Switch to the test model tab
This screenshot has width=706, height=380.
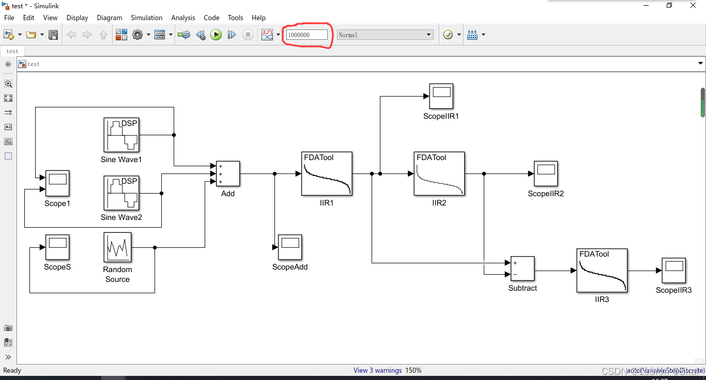pos(12,51)
